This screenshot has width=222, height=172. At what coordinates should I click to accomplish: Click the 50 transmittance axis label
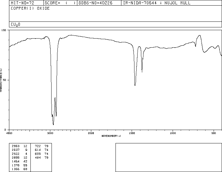click(x=4, y=80)
